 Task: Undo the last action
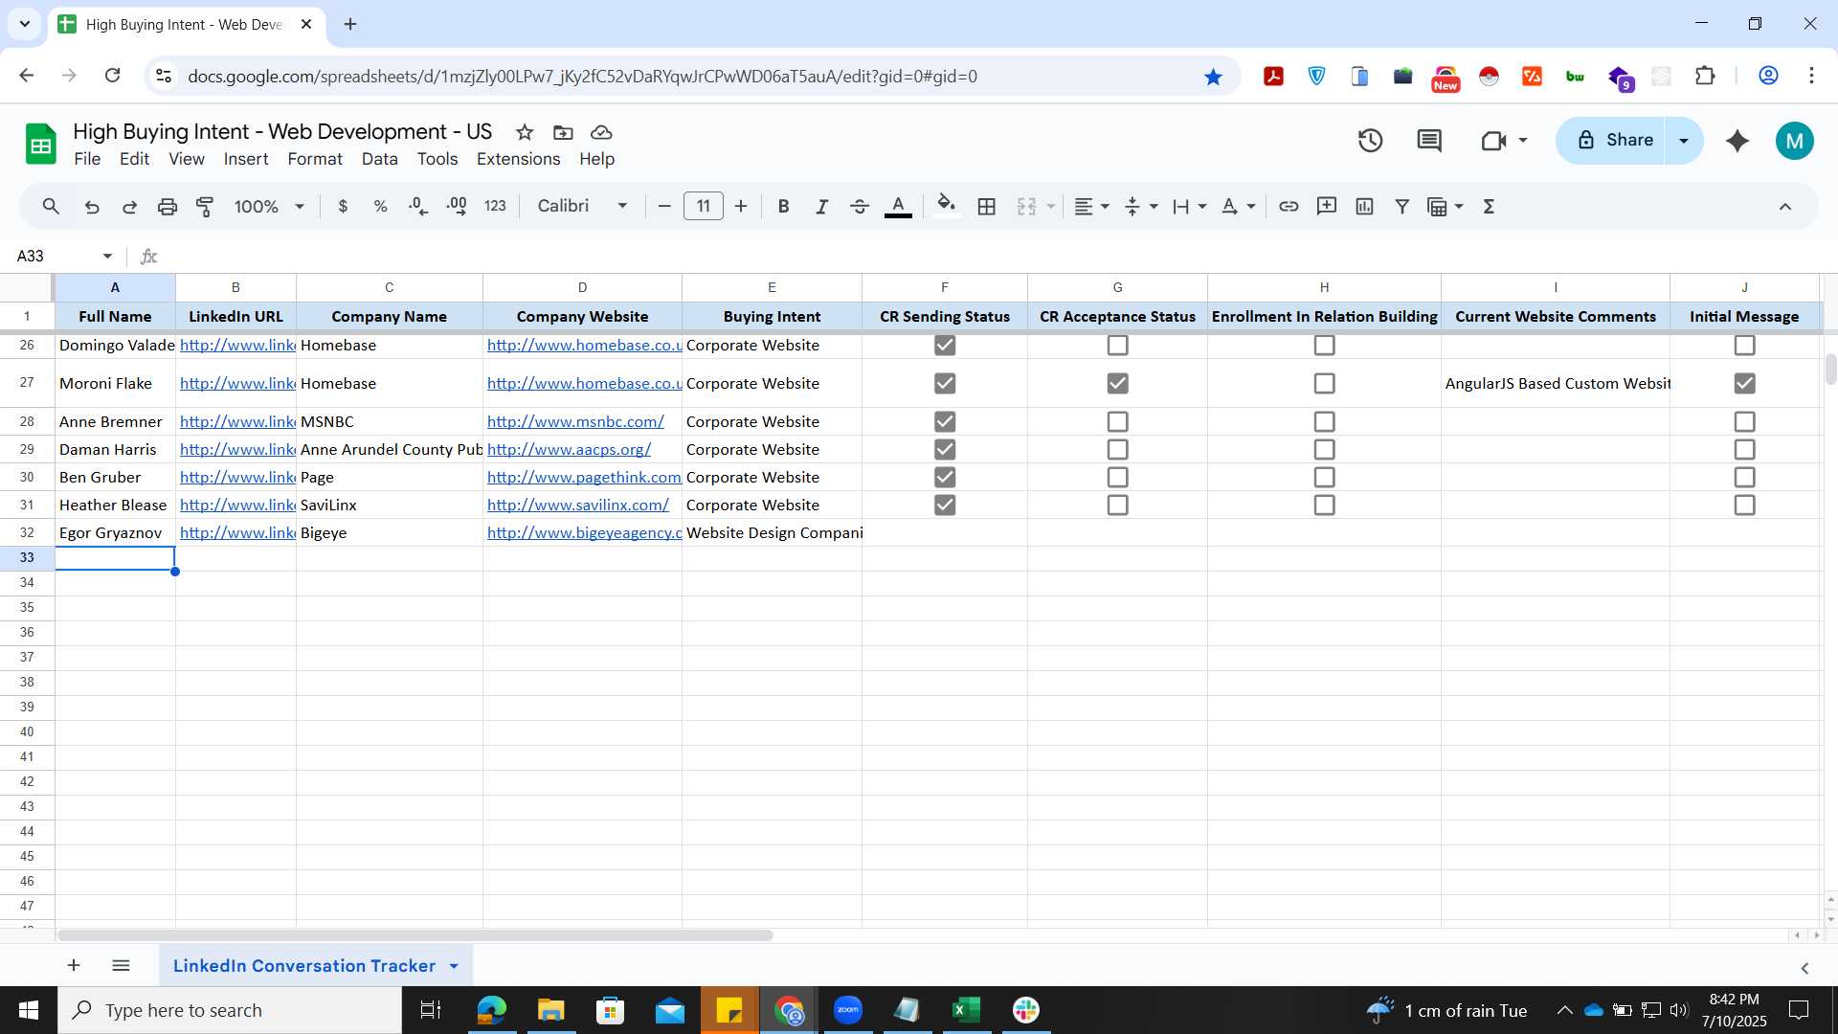[92, 206]
